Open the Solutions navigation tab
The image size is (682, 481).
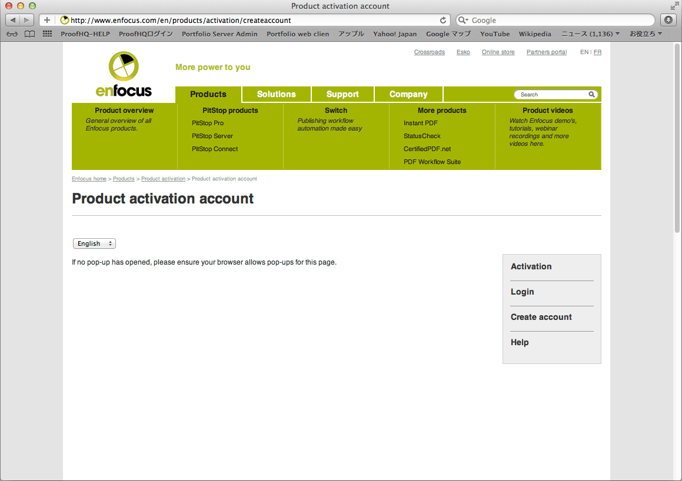coord(276,94)
